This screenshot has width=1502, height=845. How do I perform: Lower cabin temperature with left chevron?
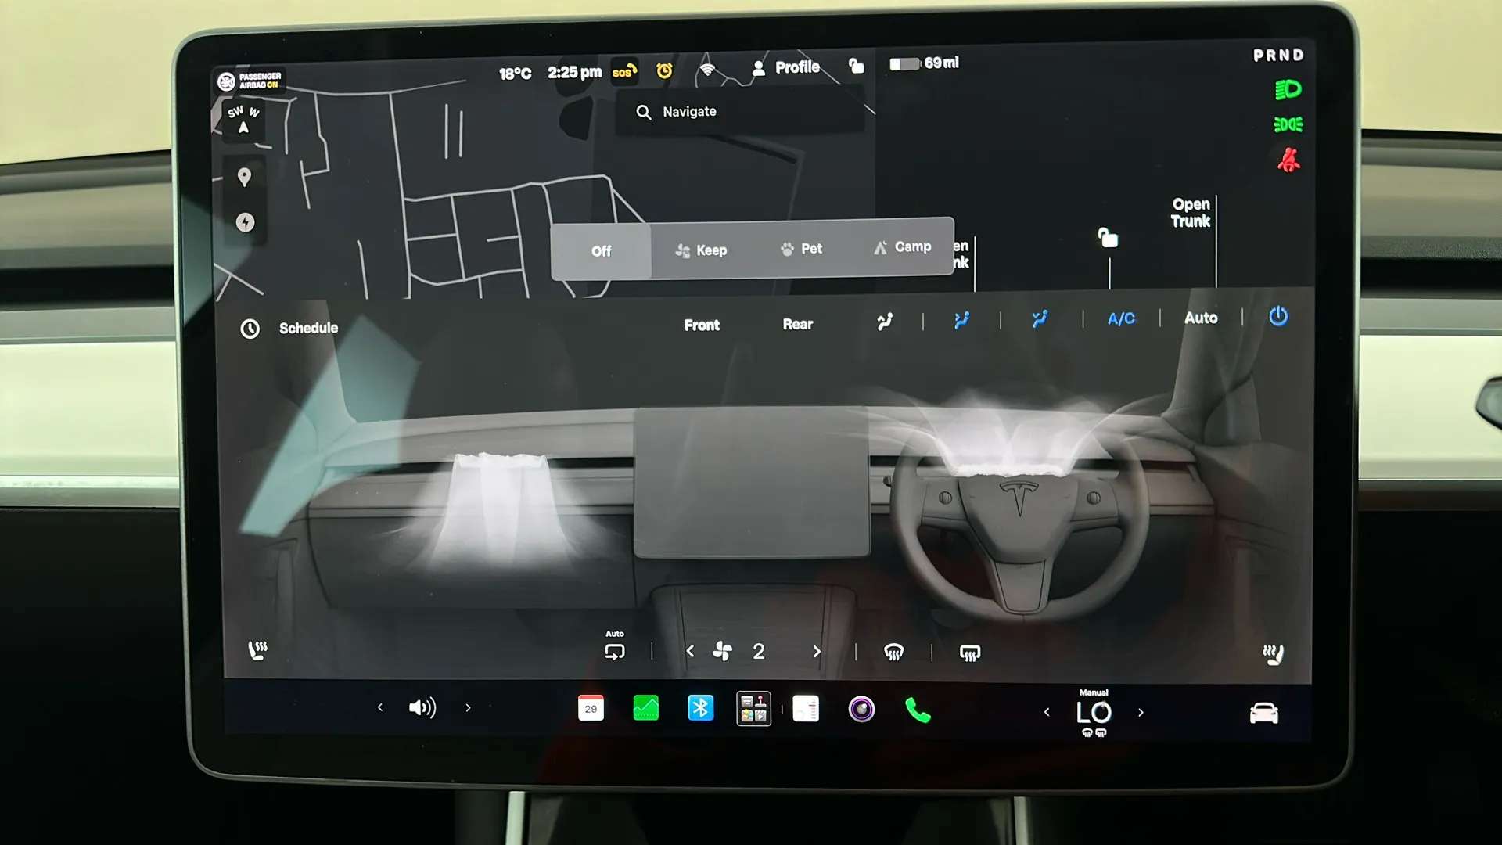click(x=1047, y=712)
